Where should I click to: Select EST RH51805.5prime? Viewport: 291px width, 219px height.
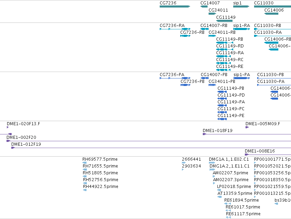point(85,176)
